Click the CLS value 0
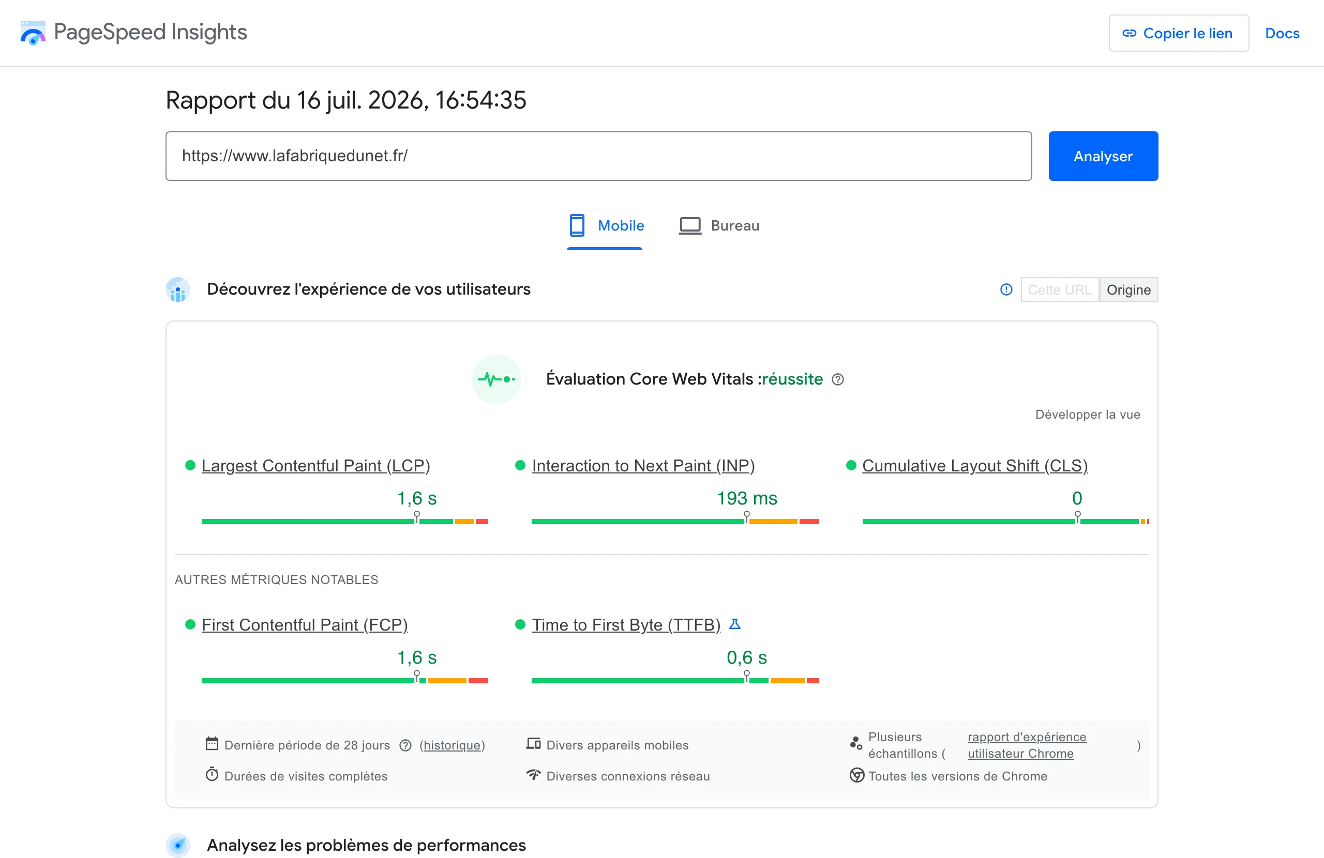This screenshot has width=1324, height=858. (x=1077, y=498)
